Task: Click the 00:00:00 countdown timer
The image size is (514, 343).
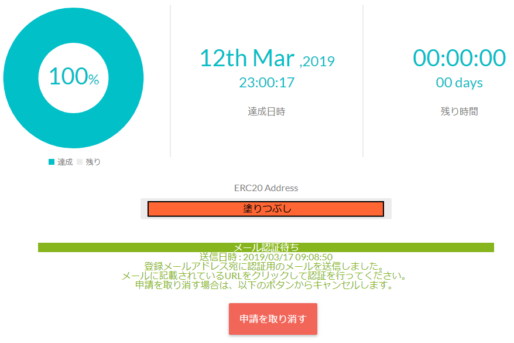Action: [459, 59]
